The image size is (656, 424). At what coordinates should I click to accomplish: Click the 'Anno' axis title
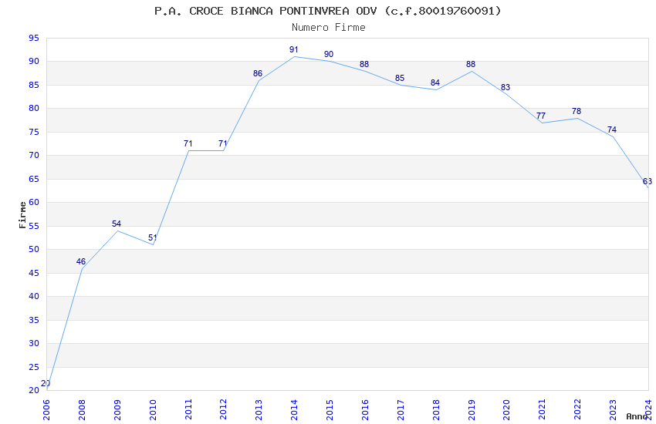(637, 416)
